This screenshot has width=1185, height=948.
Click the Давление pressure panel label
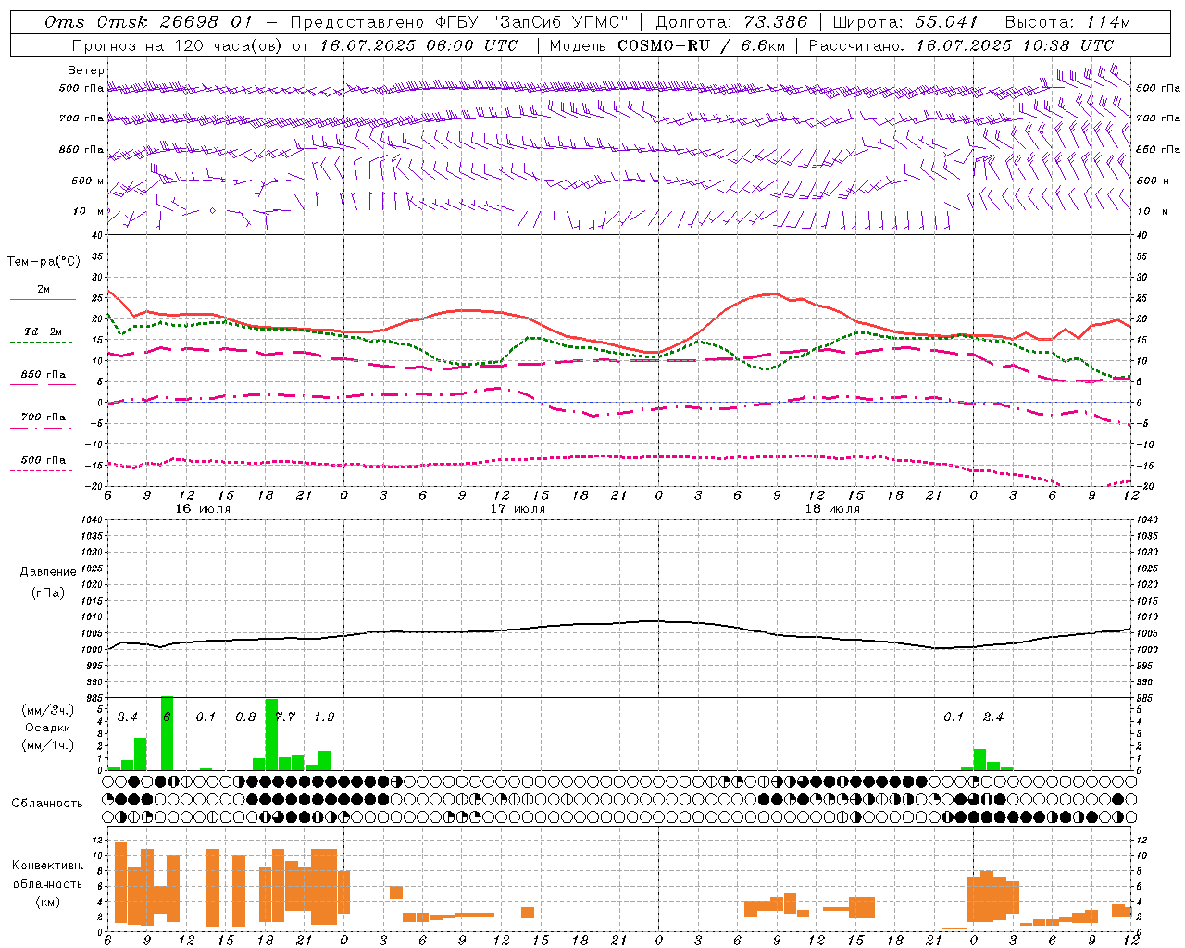(48, 572)
